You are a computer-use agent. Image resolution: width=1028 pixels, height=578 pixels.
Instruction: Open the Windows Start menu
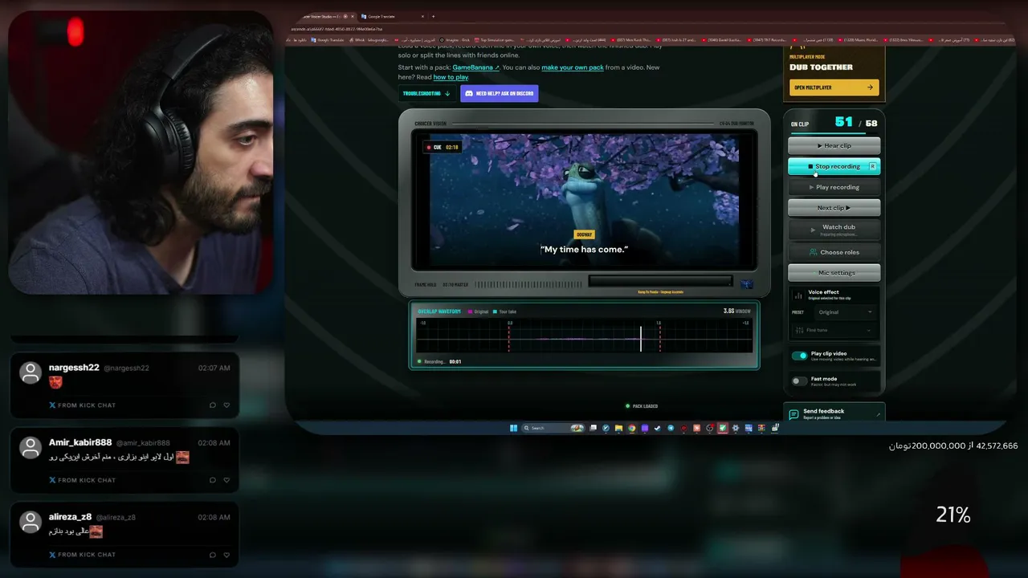tap(513, 428)
